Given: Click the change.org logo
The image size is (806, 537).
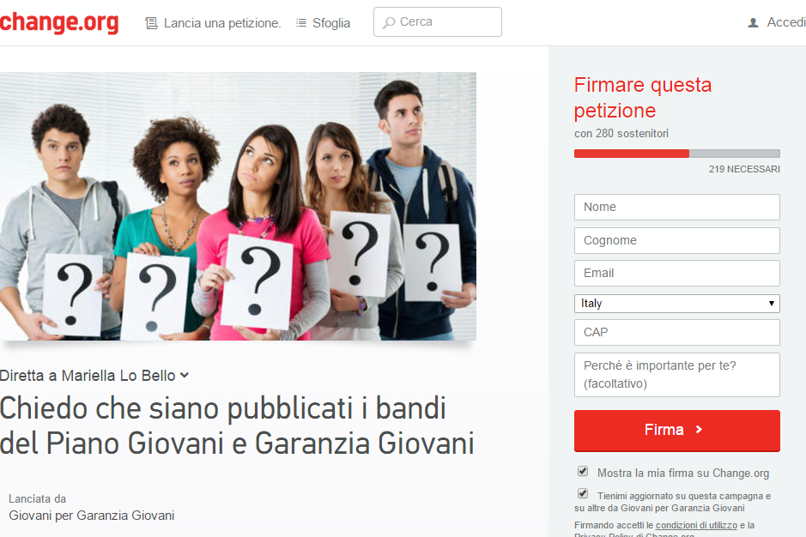Looking at the screenshot, I should [x=59, y=23].
